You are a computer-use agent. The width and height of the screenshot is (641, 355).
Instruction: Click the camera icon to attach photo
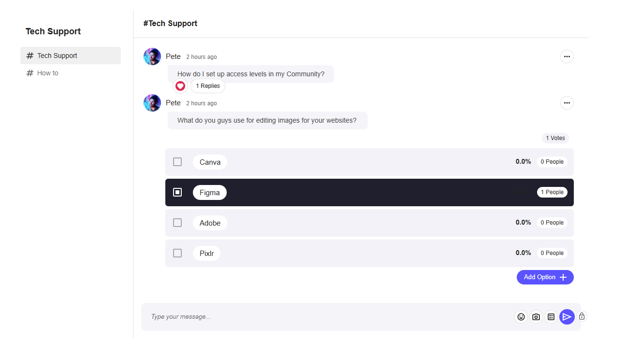pos(536,317)
